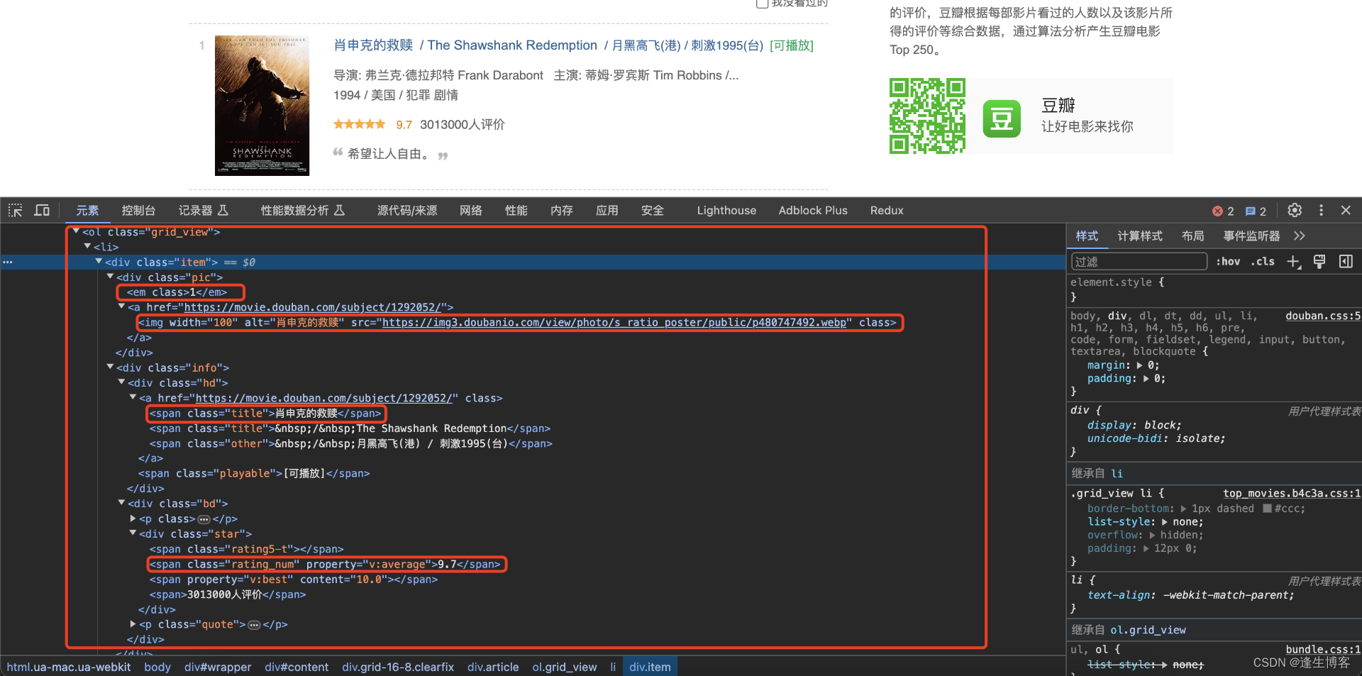Click the Douban QR code image
This screenshot has width=1362, height=676.
click(x=927, y=116)
